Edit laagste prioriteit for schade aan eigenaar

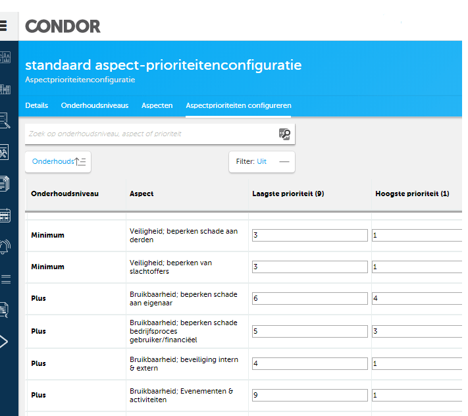click(x=310, y=298)
